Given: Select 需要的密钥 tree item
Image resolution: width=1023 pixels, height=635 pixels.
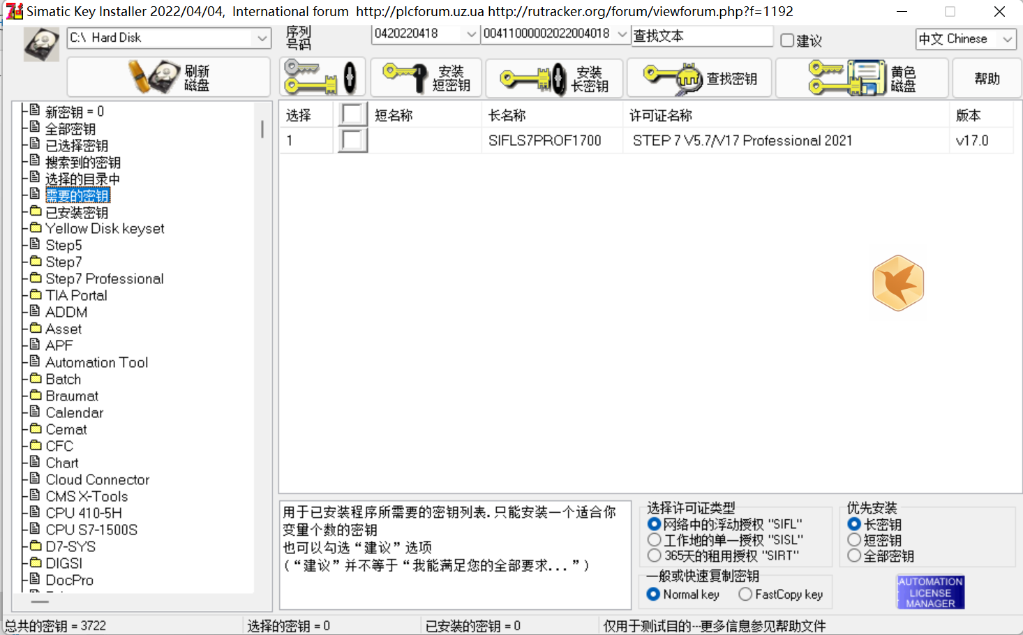Looking at the screenshot, I should [77, 195].
